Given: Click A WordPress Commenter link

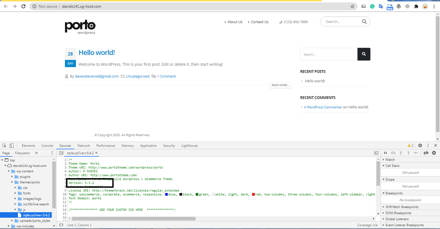Looking at the screenshot, I should (323, 107).
